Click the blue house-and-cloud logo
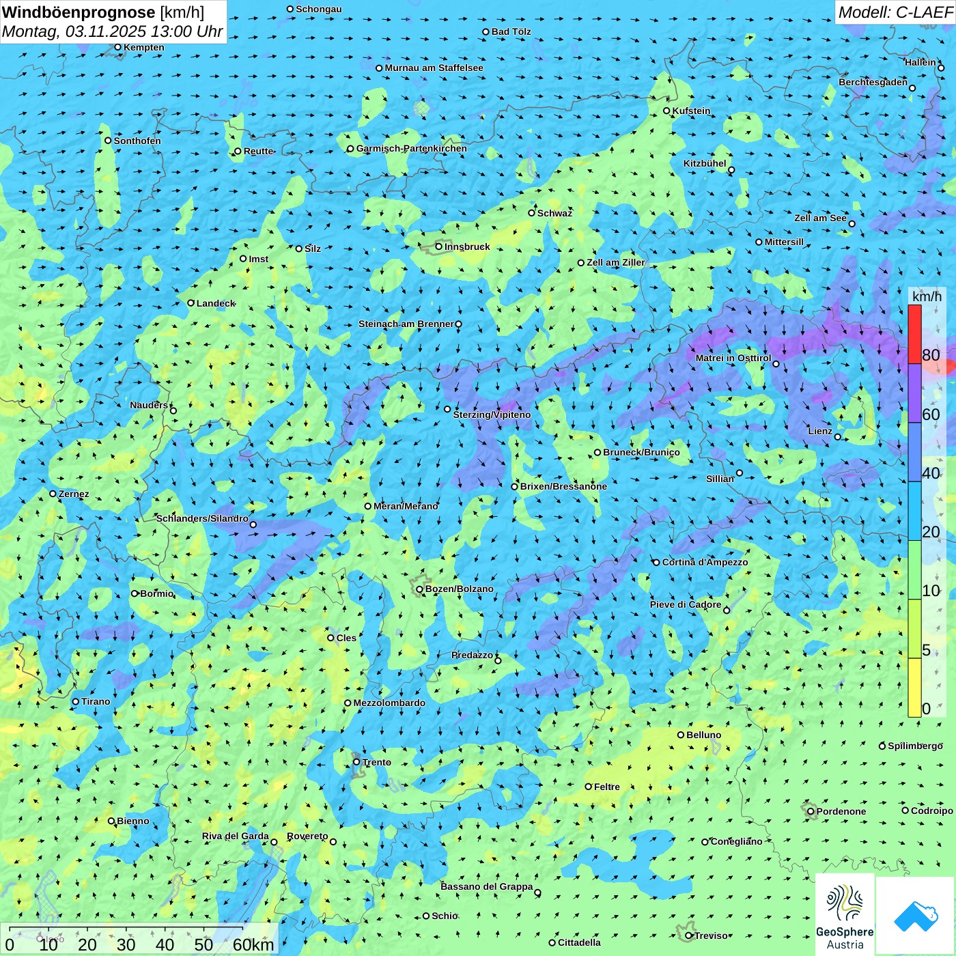The width and height of the screenshot is (956, 956). point(916,916)
